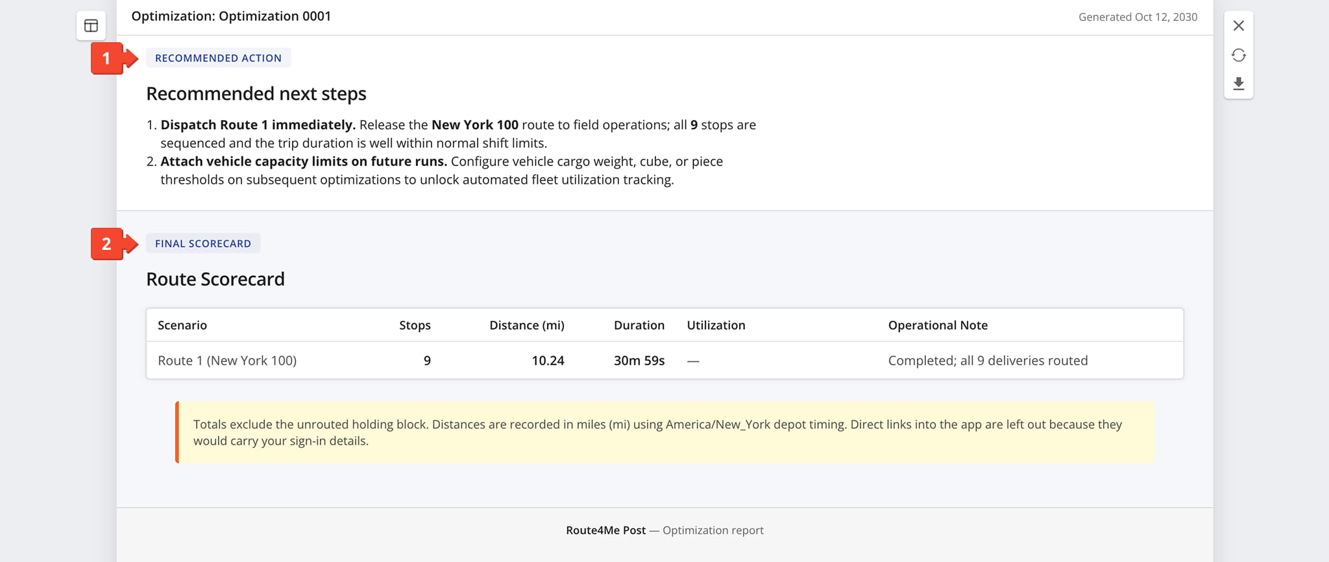
Task: Click 'Route4Me Post' footer text
Action: coord(605,530)
